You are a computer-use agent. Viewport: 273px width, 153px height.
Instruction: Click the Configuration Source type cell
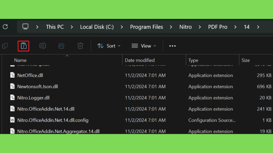212,120
